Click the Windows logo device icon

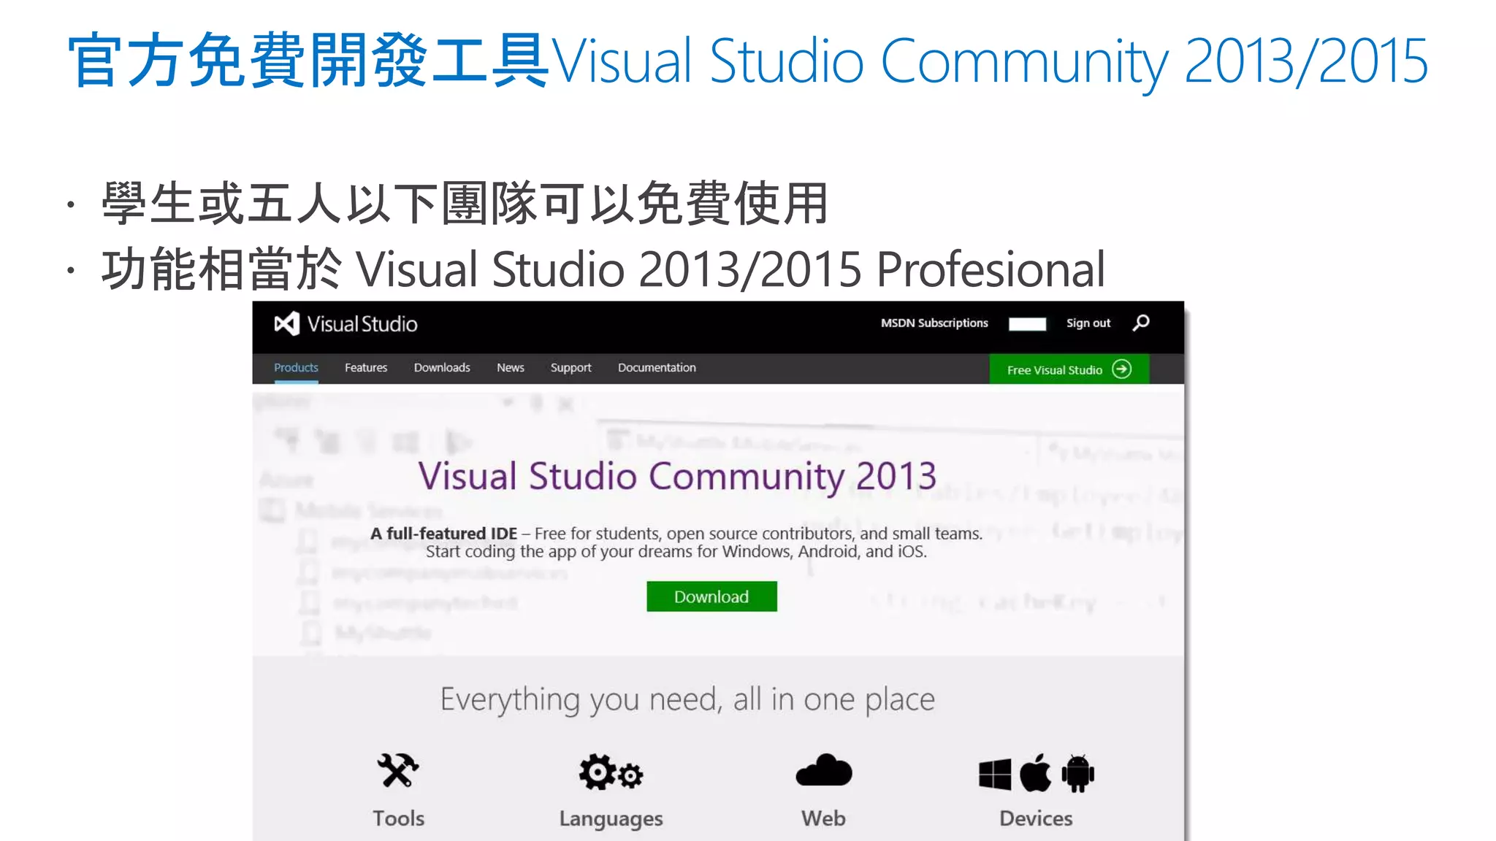pos(995,774)
